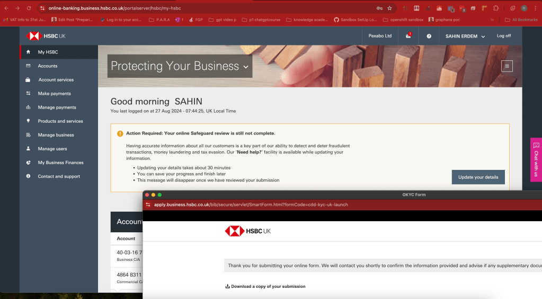The width and height of the screenshot is (542, 299).
Task: Click the My Business Finances pie icon
Action: 28,162
